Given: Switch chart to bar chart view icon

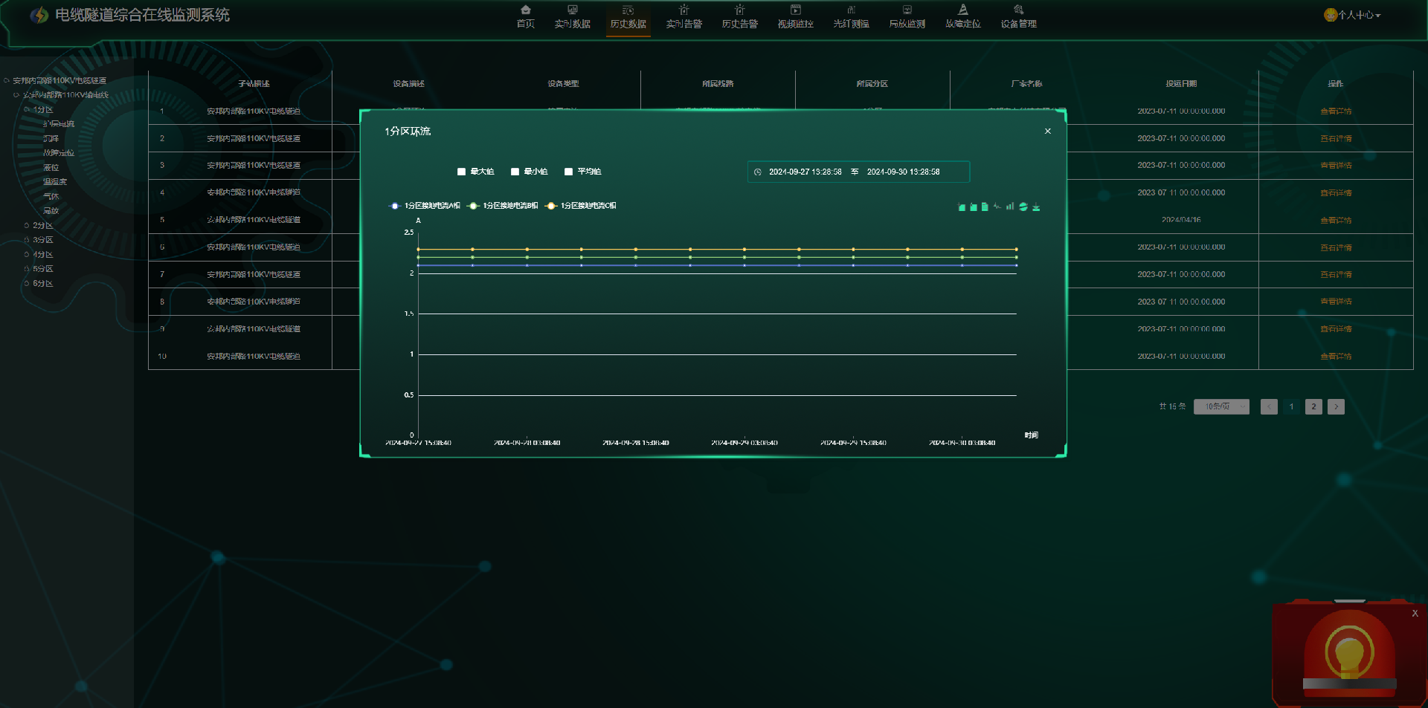Looking at the screenshot, I should (1010, 207).
